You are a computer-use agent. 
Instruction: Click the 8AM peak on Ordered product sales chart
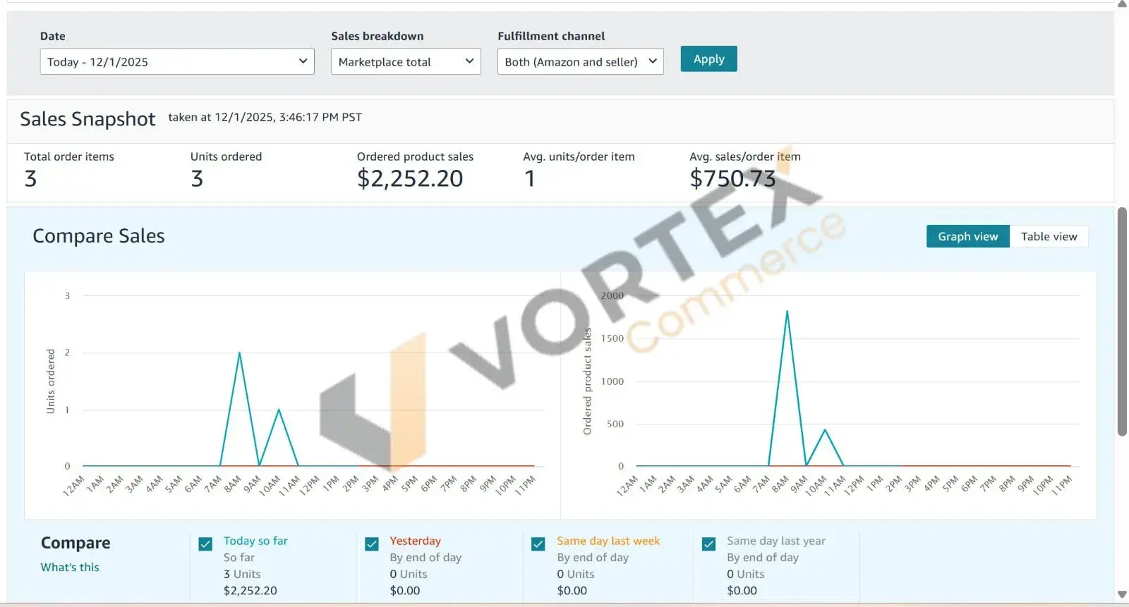point(787,312)
